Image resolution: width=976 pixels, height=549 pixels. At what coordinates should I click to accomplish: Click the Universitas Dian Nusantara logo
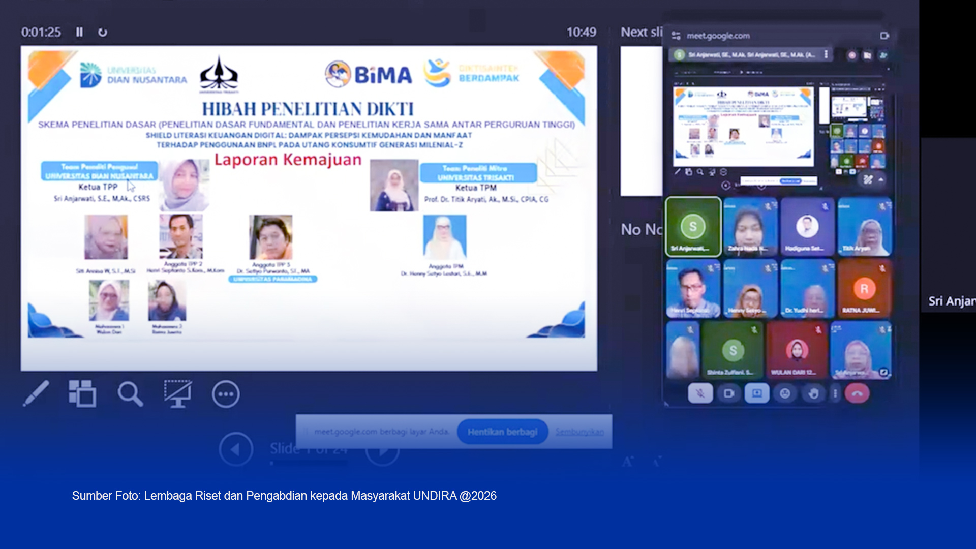134,75
